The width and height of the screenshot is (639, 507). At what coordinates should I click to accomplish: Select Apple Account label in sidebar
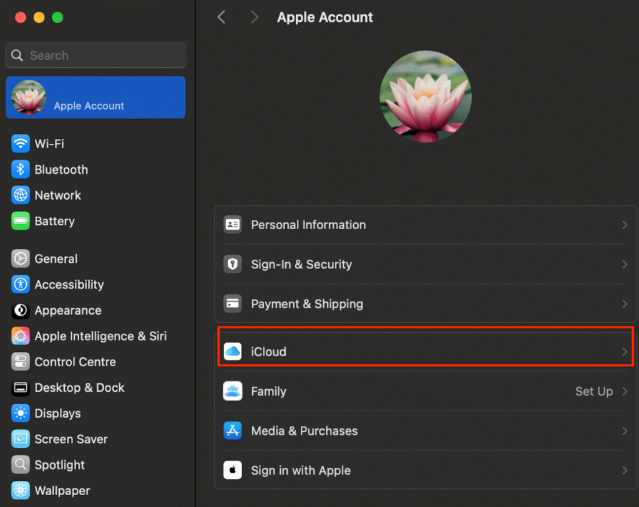(x=89, y=106)
